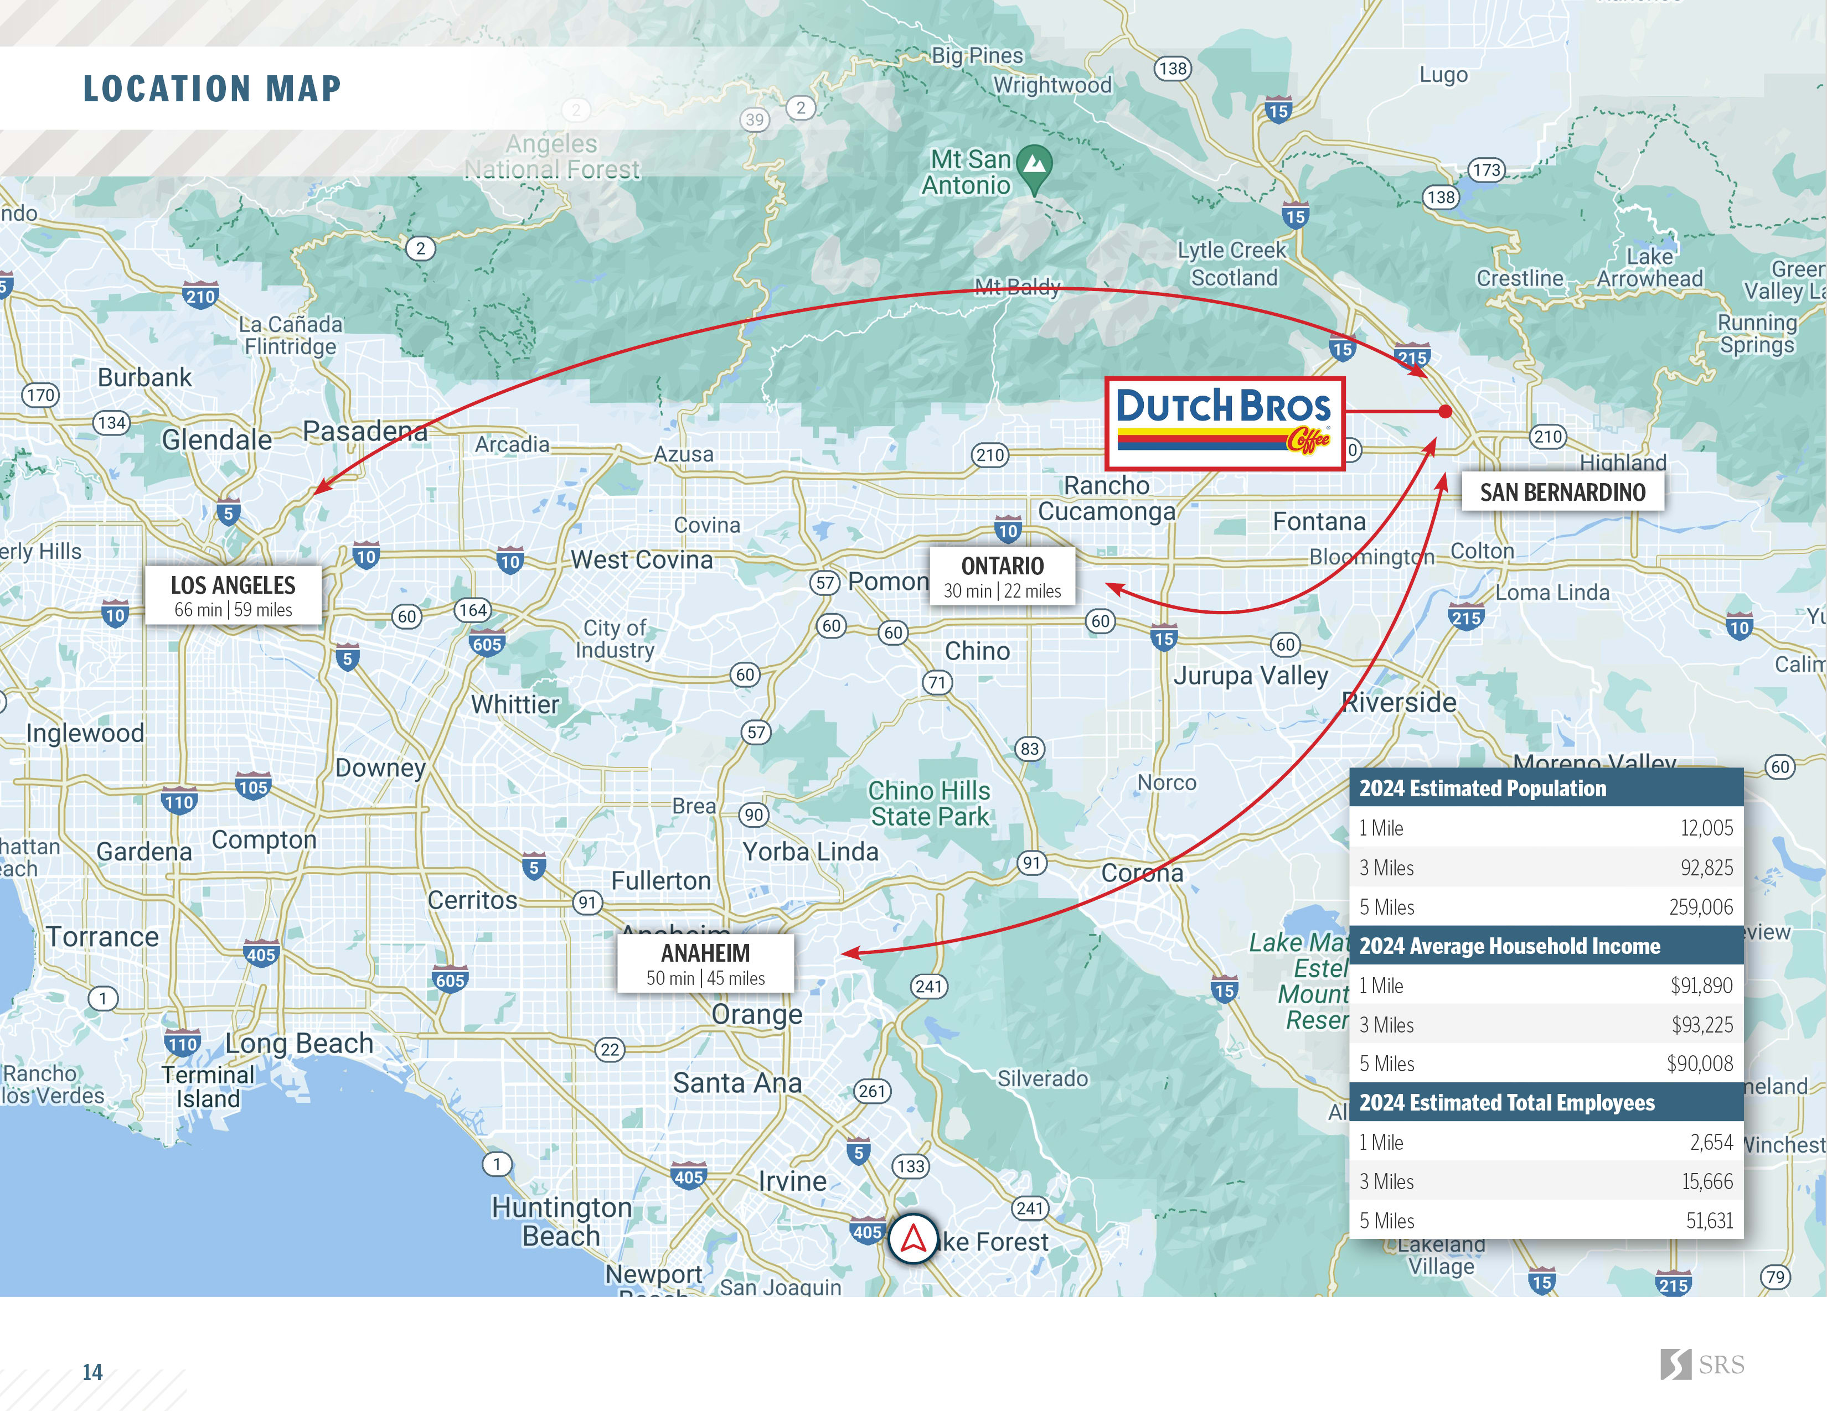Click the Interstate 605 shield near City of Industry
The image size is (1827, 1411).
point(487,644)
